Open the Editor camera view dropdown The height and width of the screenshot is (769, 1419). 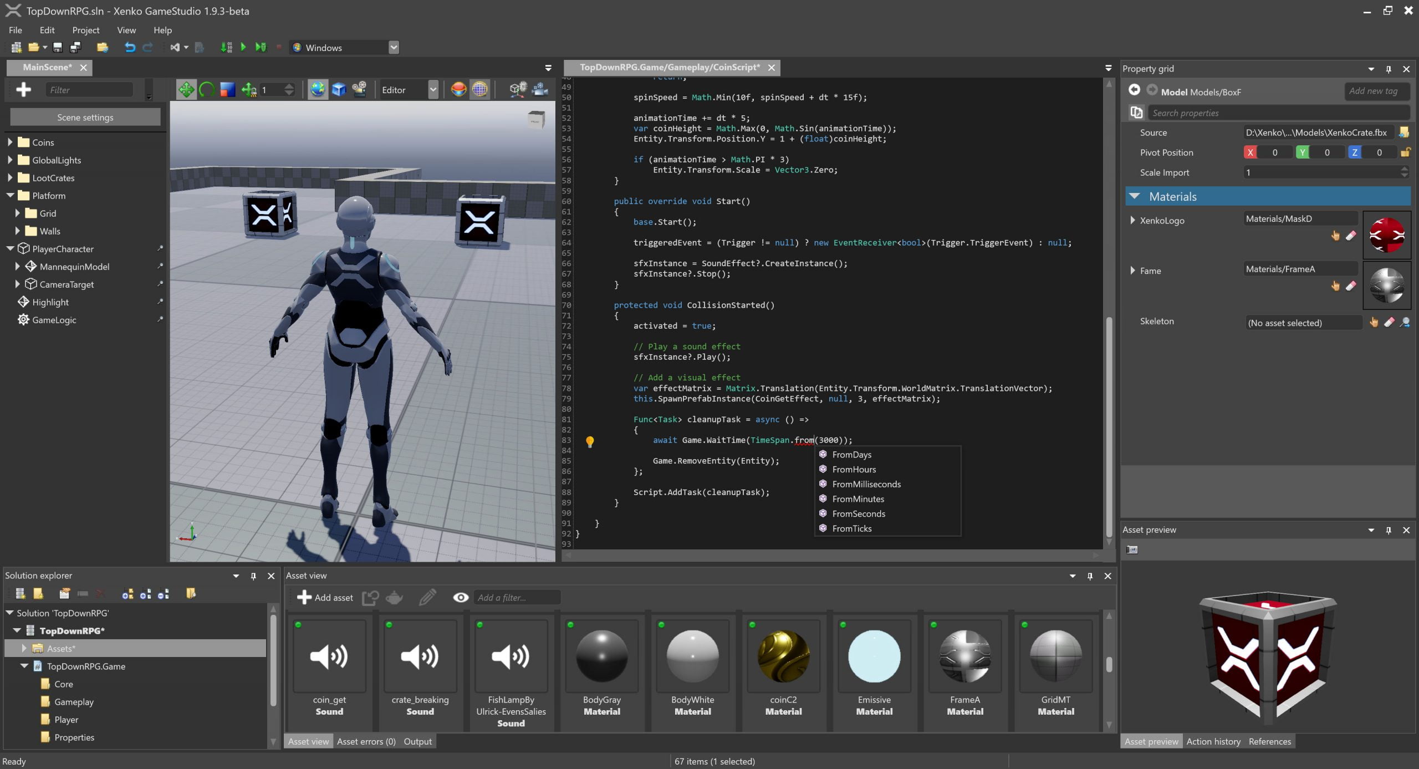(432, 89)
